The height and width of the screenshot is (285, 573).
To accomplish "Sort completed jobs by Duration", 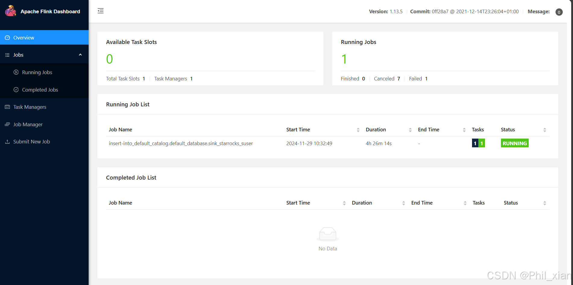I will [404, 203].
